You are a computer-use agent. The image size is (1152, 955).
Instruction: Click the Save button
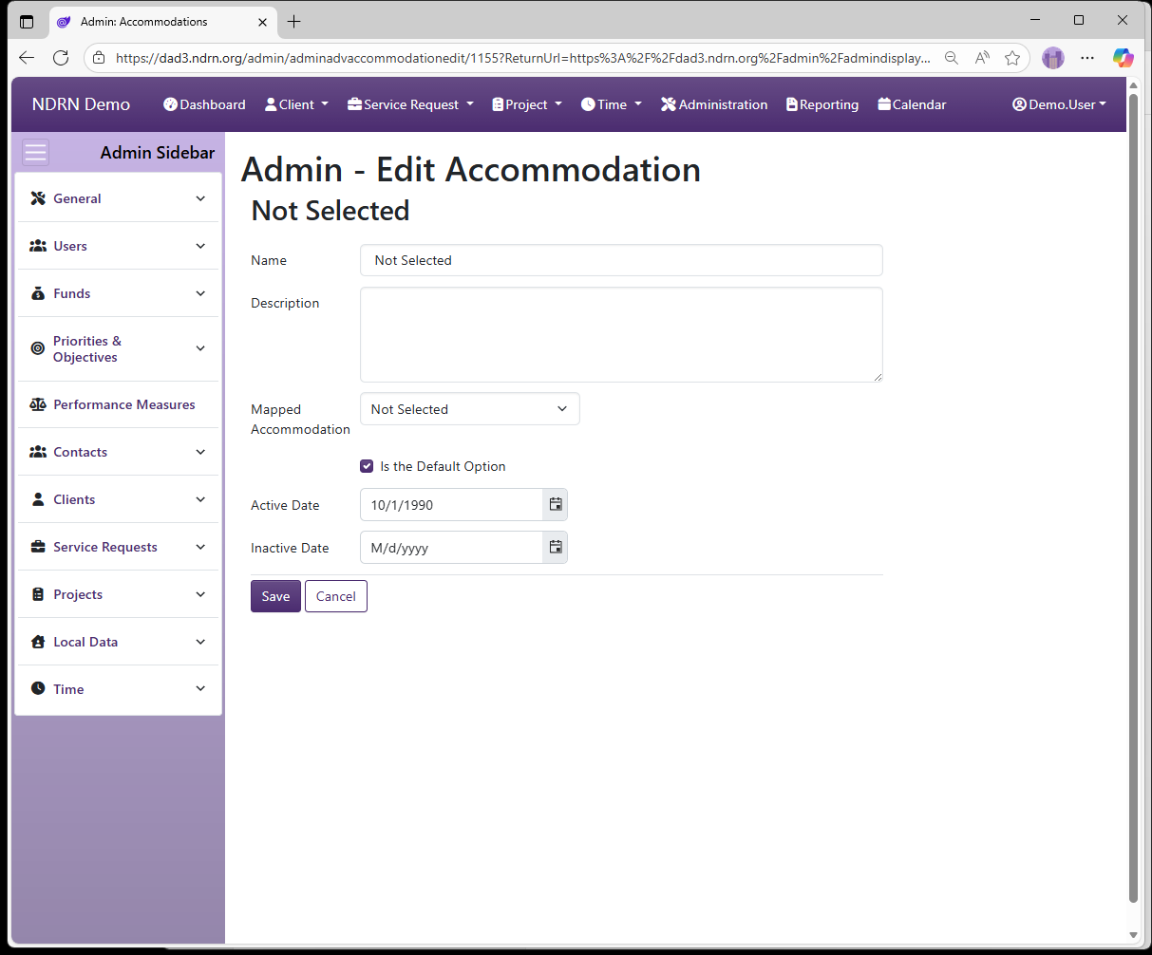(x=275, y=596)
